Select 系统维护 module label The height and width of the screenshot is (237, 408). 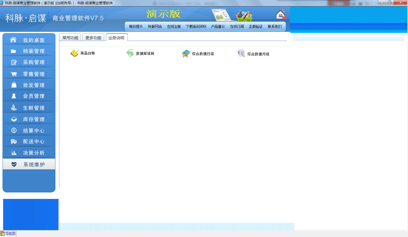34,164
